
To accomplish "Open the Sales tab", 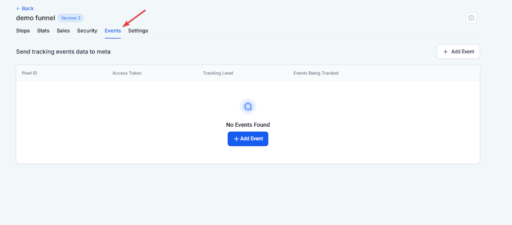I will click(63, 31).
